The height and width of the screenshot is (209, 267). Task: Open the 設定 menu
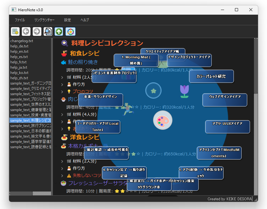68,20
